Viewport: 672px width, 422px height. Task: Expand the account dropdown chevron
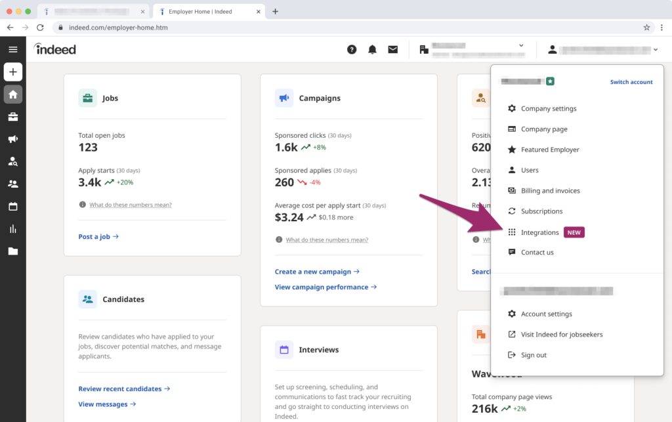(654, 49)
